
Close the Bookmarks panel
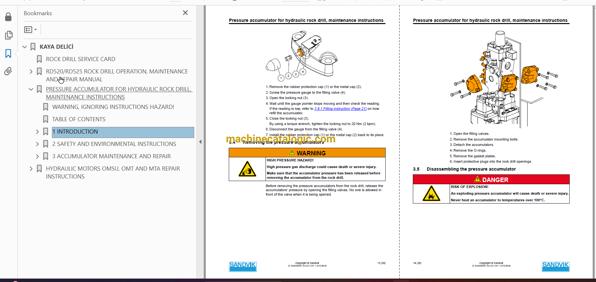(185, 13)
